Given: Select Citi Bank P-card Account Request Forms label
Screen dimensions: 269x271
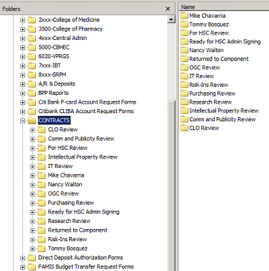Looking at the screenshot, I should 87,102.
